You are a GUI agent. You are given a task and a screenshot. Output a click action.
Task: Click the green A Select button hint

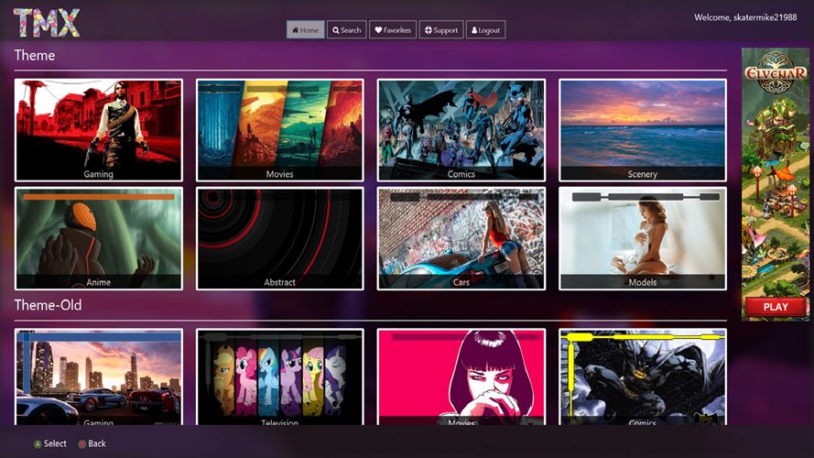pyautogui.click(x=49, y=443)
